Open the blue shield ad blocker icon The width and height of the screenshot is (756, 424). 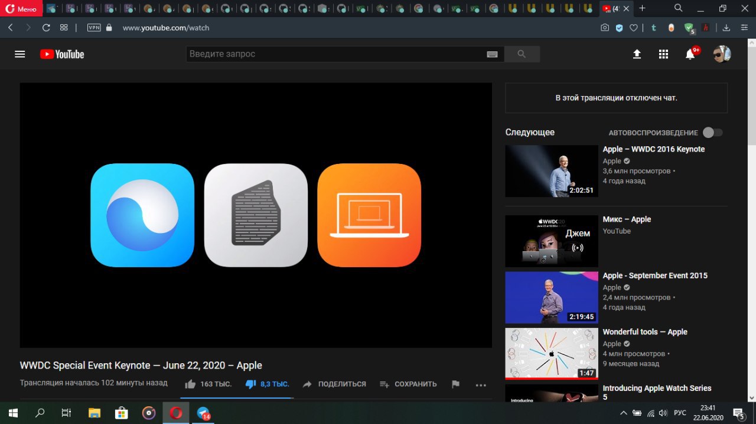tap(619, 28)
